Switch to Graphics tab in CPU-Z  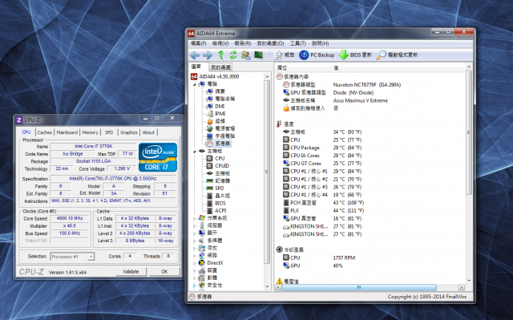[128, 132]
